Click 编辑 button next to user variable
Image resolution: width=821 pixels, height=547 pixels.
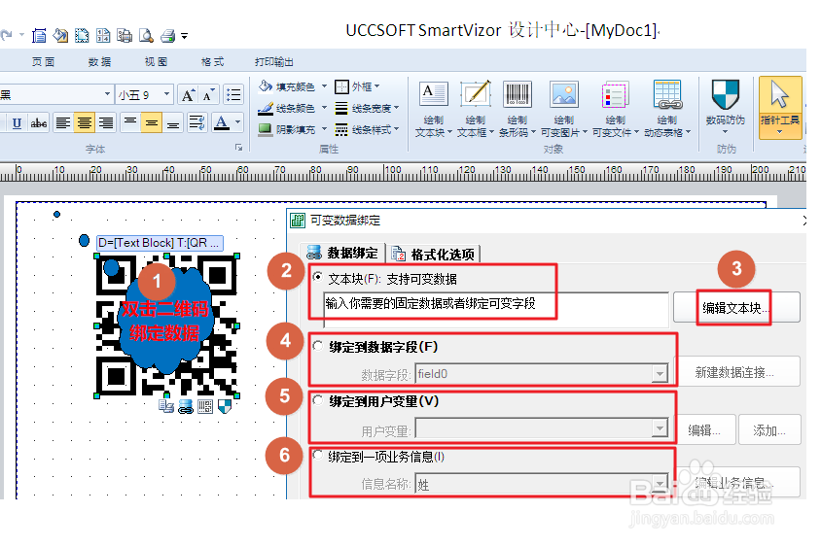(705, 429)
